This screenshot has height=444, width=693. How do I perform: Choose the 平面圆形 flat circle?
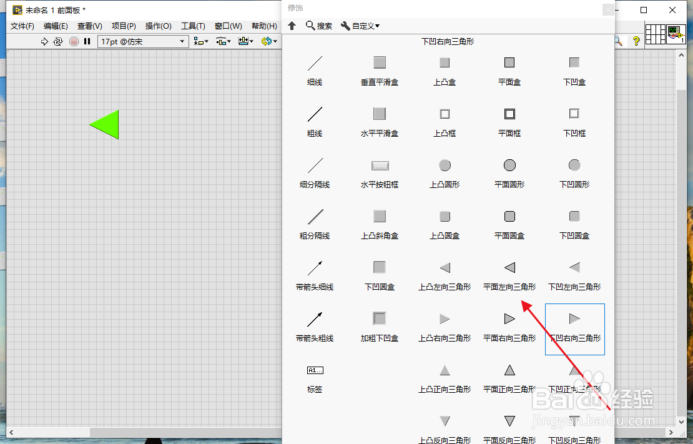(509, 172)
